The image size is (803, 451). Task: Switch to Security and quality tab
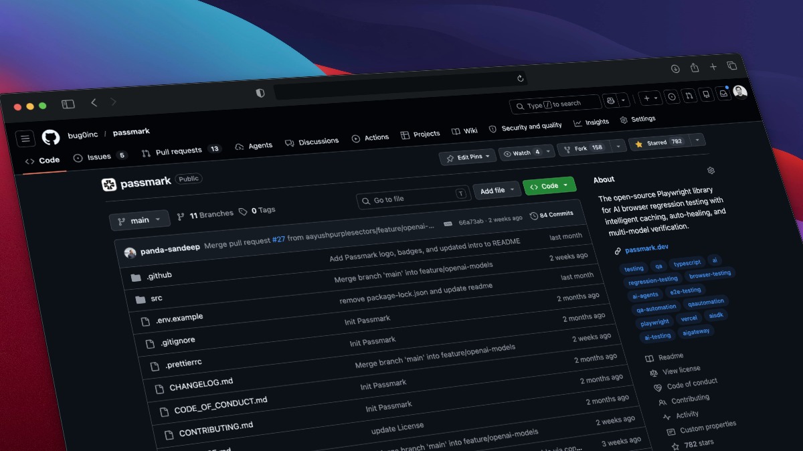pyautogui.click(x=525, y=126)
